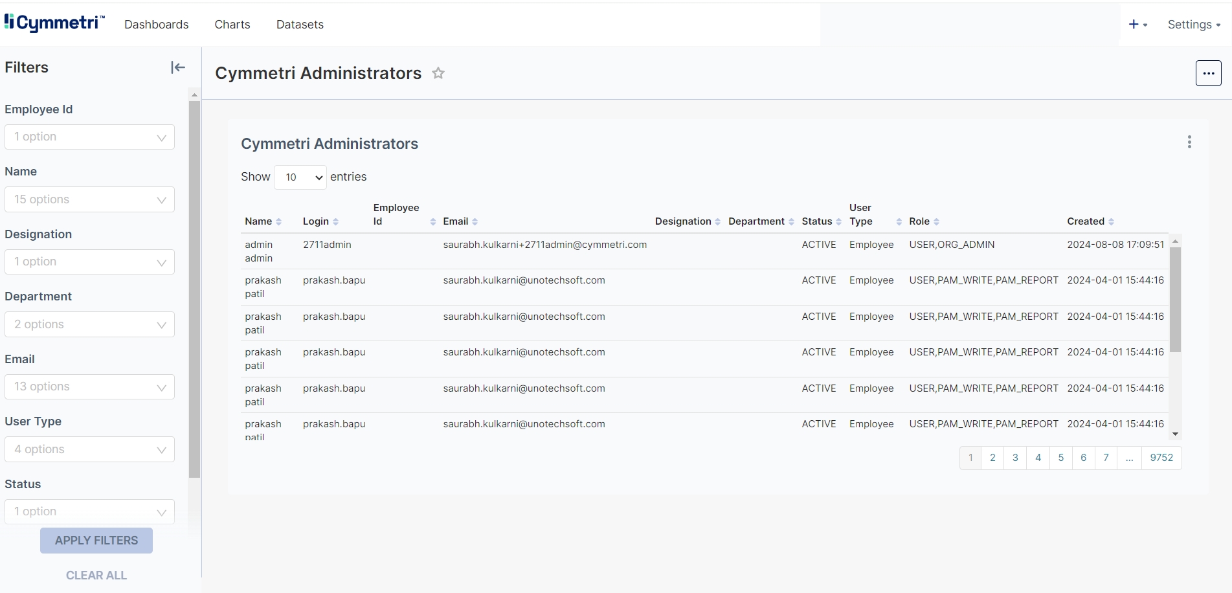1232x593 pixels.
Task: Open the Department filter dropdown
Action: click(89, 324)
